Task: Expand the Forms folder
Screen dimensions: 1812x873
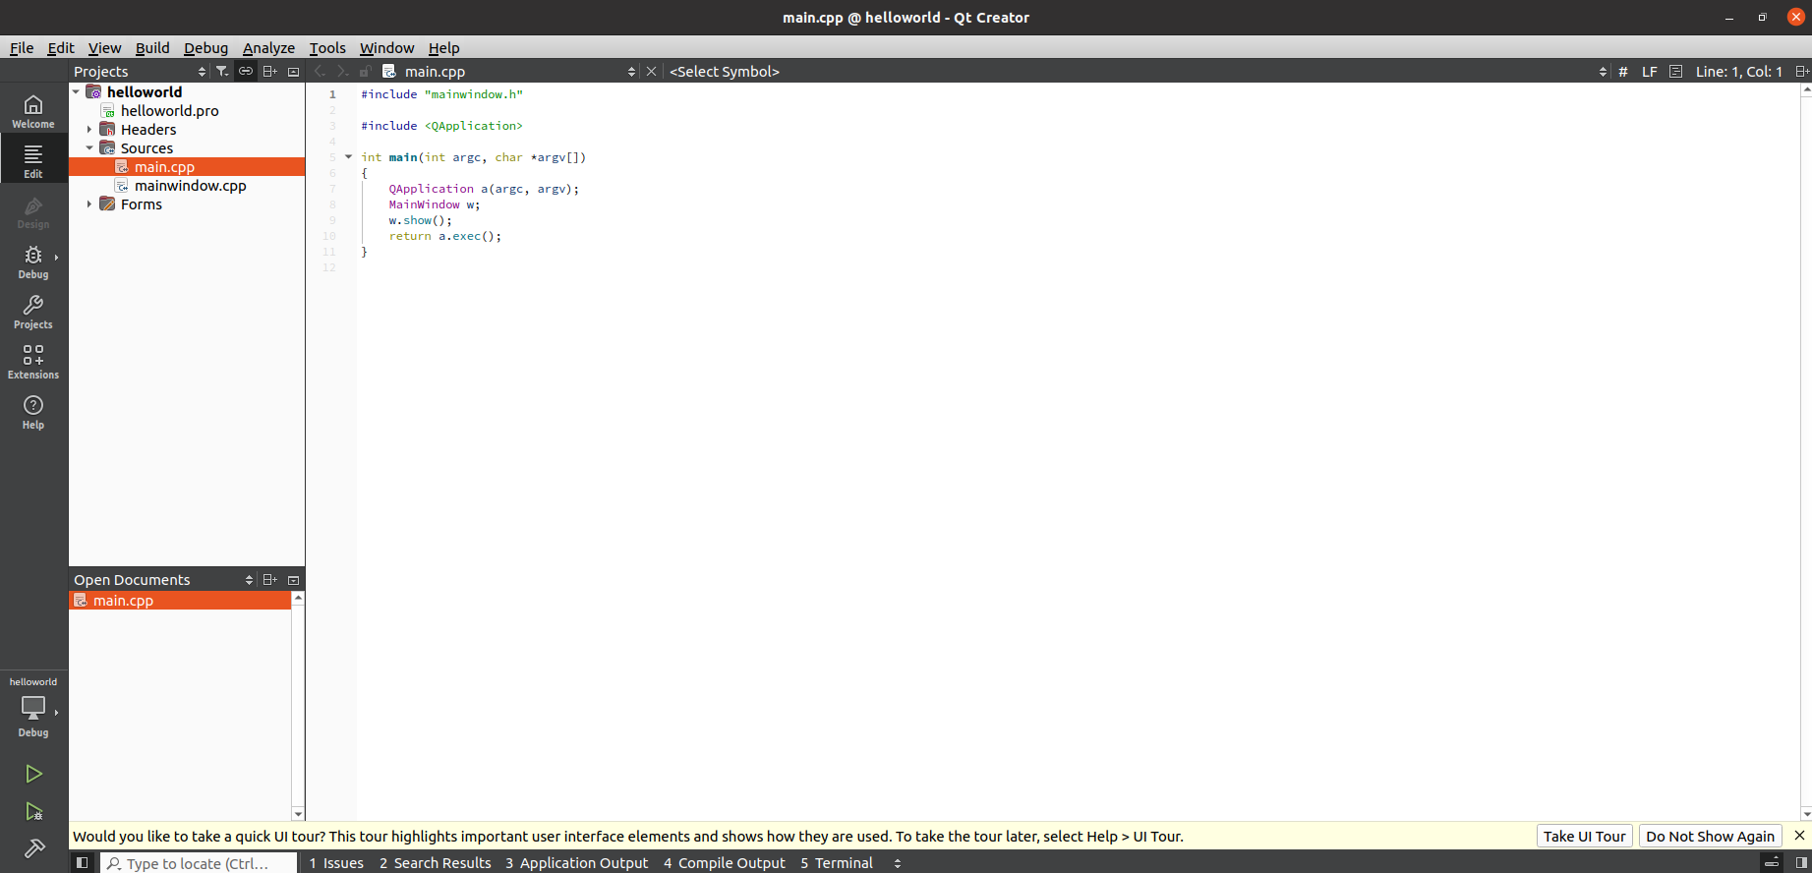Action: [x=89, y=204]
